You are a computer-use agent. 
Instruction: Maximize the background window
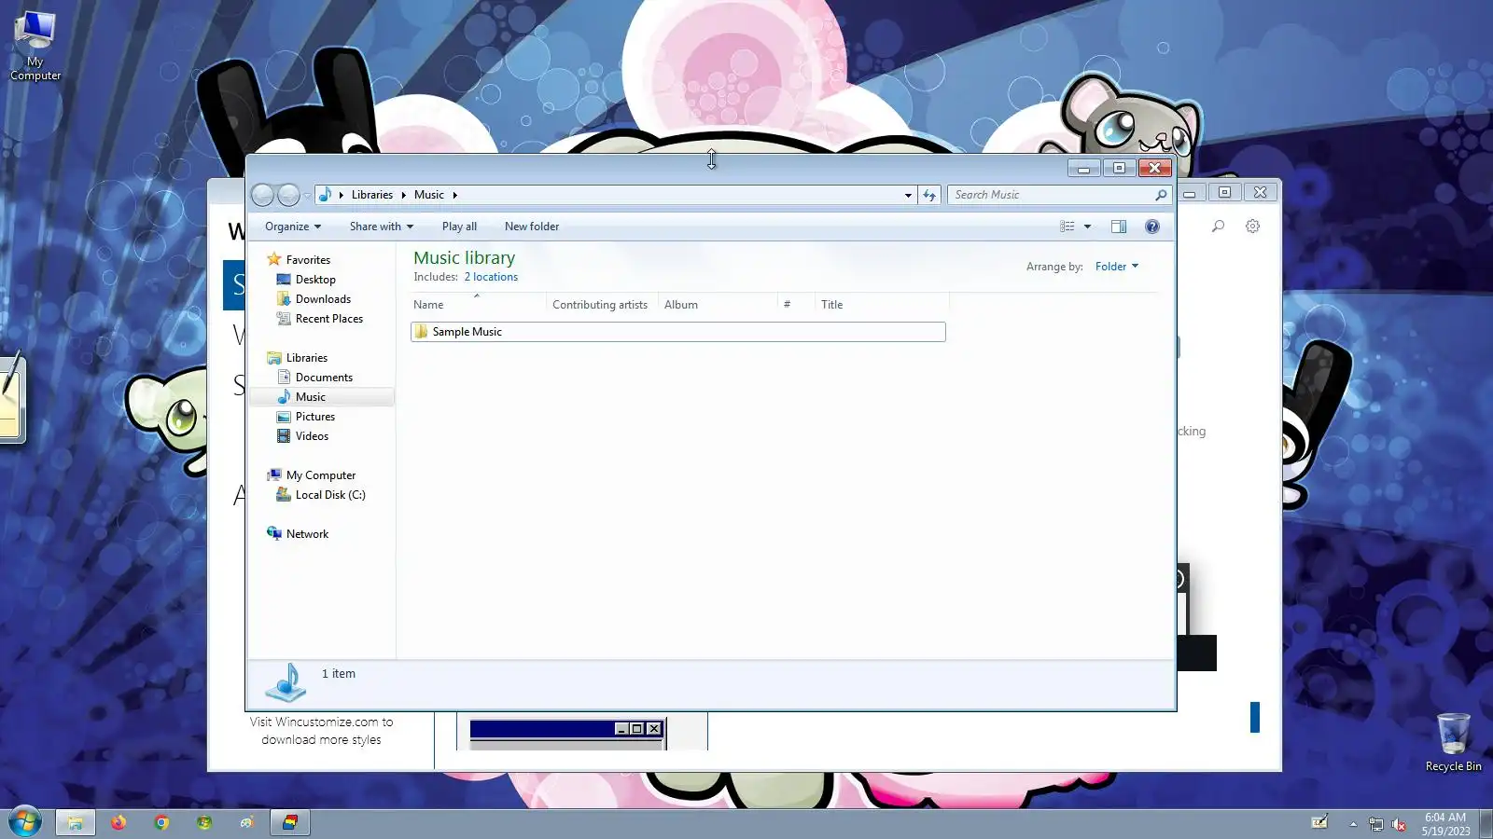pos(1224,192)
